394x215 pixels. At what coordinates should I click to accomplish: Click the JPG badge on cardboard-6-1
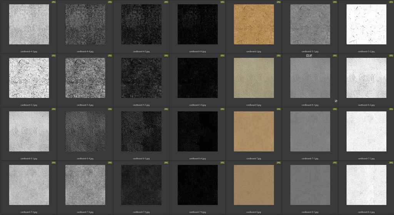pyautogui.click(x=335, y=55)
